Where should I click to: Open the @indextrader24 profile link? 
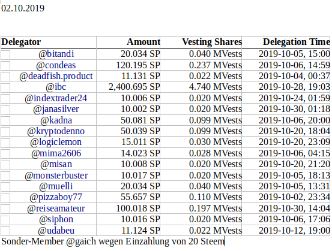[56, 98]
